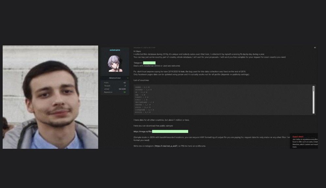Screen dimensions: 326x188
Task: Click the Advanced User rank label
Action: click(115, 78)
